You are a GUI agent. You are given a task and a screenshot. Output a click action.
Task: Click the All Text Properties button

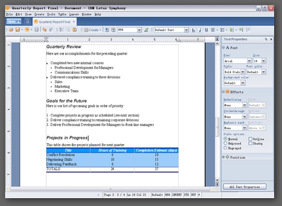coord(245,187)
